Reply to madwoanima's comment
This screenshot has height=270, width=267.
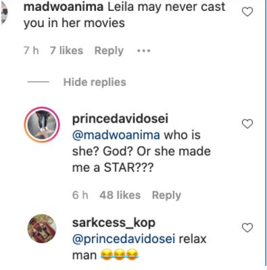point(109,51)
